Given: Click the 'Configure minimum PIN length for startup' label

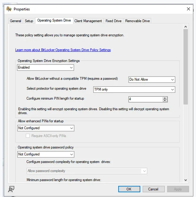Looking at the screenshot, I should [x=55, y=98].
